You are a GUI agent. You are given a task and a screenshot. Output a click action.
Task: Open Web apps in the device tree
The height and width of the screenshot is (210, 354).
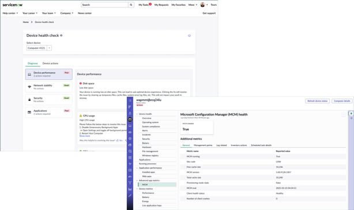pos(147,176)
